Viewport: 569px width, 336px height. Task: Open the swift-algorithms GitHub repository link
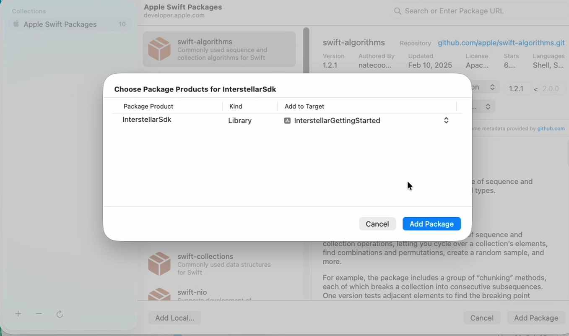[501, 43]
